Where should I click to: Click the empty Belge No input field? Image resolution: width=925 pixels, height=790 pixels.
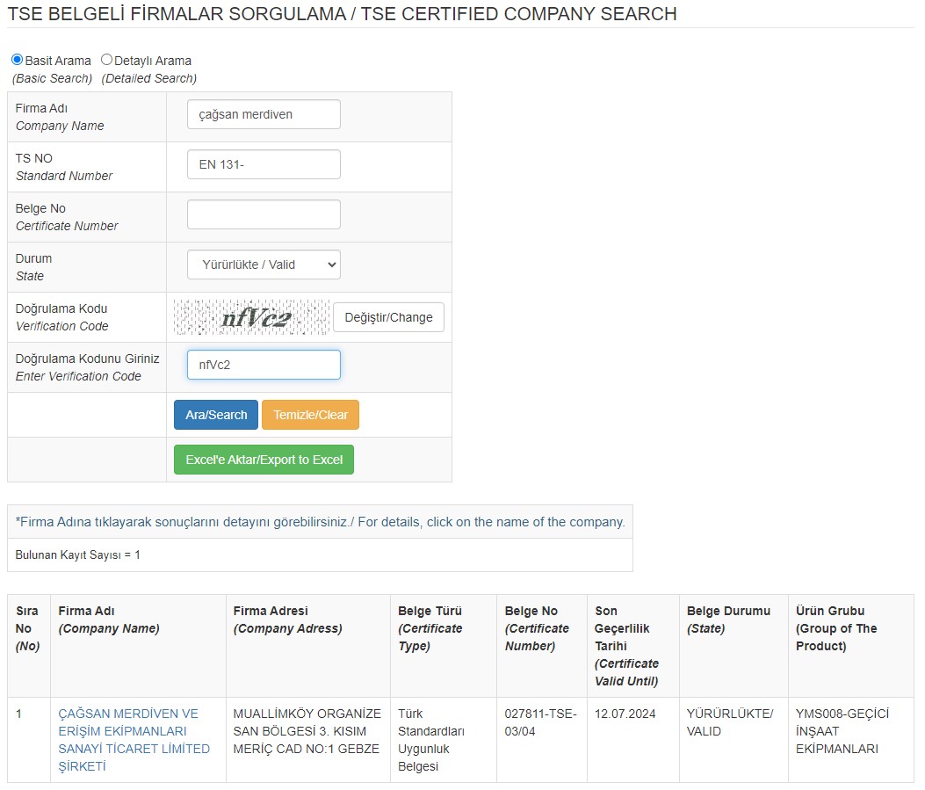point(264,214)
